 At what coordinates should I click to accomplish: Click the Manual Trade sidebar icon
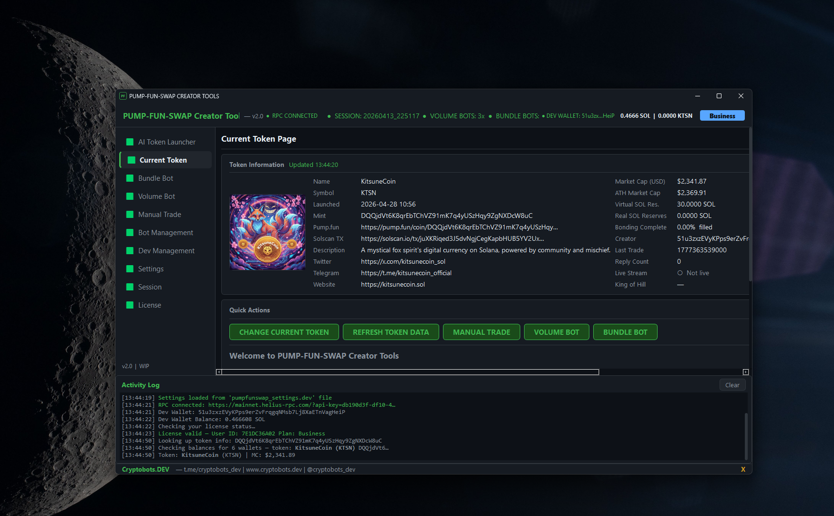click(130, 215)
